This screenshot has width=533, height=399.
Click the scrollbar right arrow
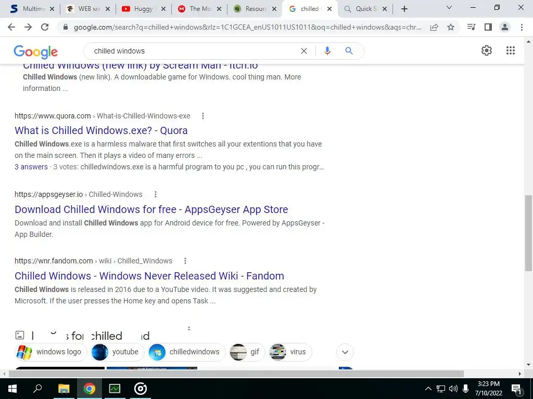(520, 374)
